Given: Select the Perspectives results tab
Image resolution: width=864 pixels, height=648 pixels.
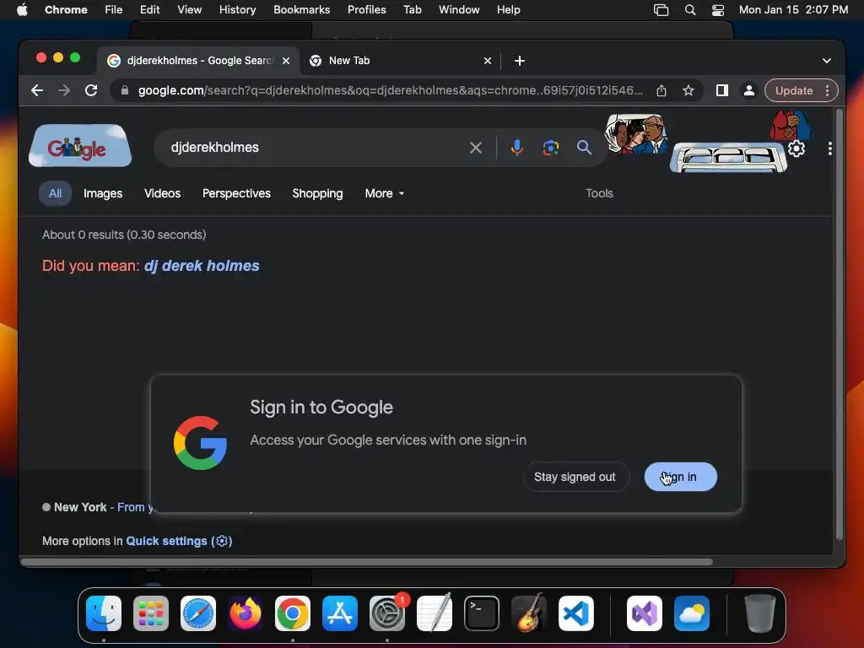Looking at the screenshot, I should (x=236, y=193).
